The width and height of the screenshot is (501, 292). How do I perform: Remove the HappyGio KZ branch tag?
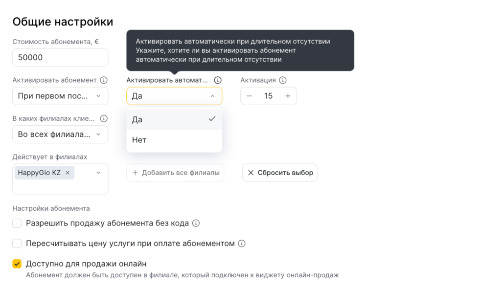[68, 173]
